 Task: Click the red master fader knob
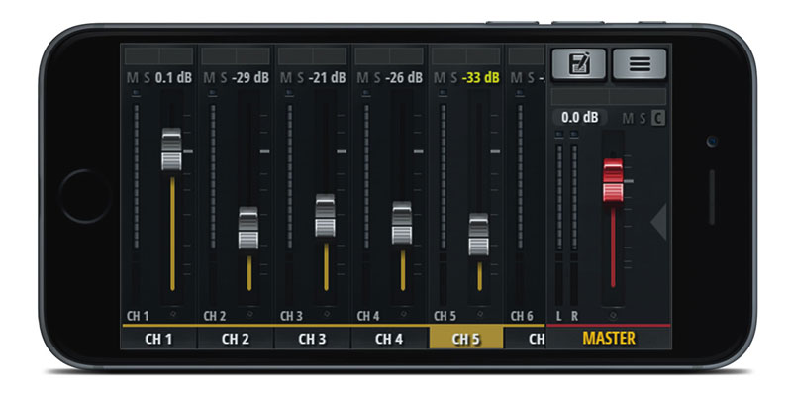pyautogui.click(x=613, y=181)
